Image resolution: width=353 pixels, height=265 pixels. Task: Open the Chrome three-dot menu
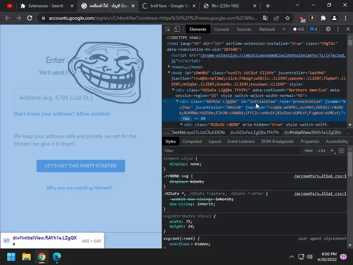point(345,18)
